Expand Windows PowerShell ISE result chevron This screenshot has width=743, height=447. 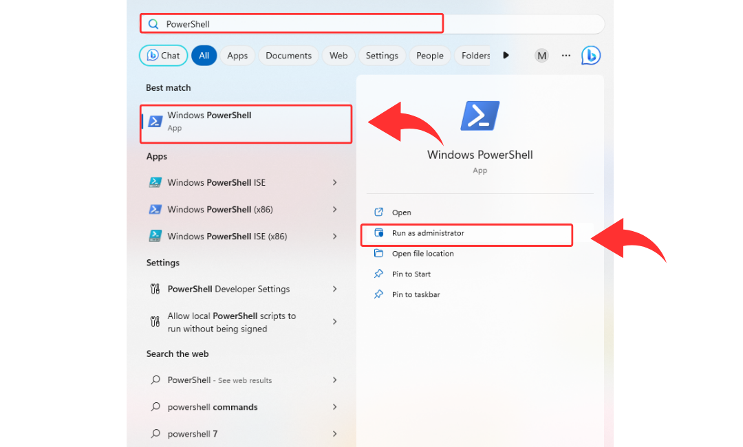[x=334, y=183]
